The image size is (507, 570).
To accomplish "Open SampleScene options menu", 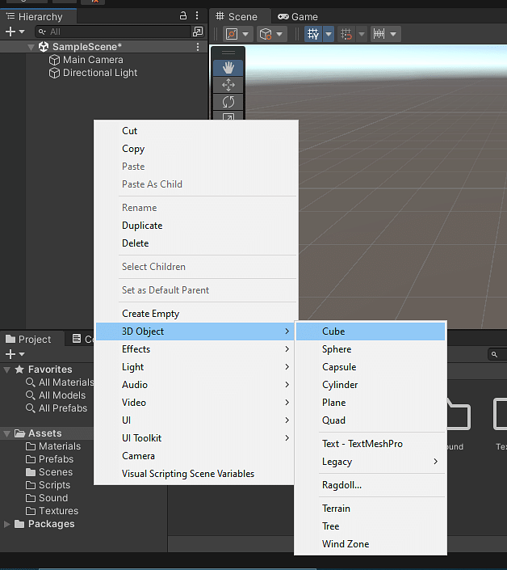I will [x=198, y=47].
